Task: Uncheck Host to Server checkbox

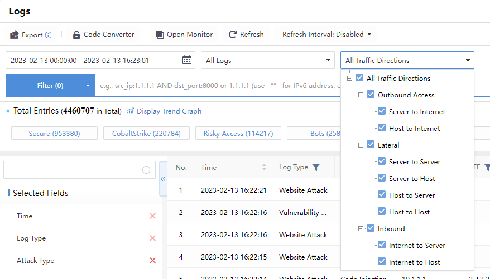Action: [382, 194]
